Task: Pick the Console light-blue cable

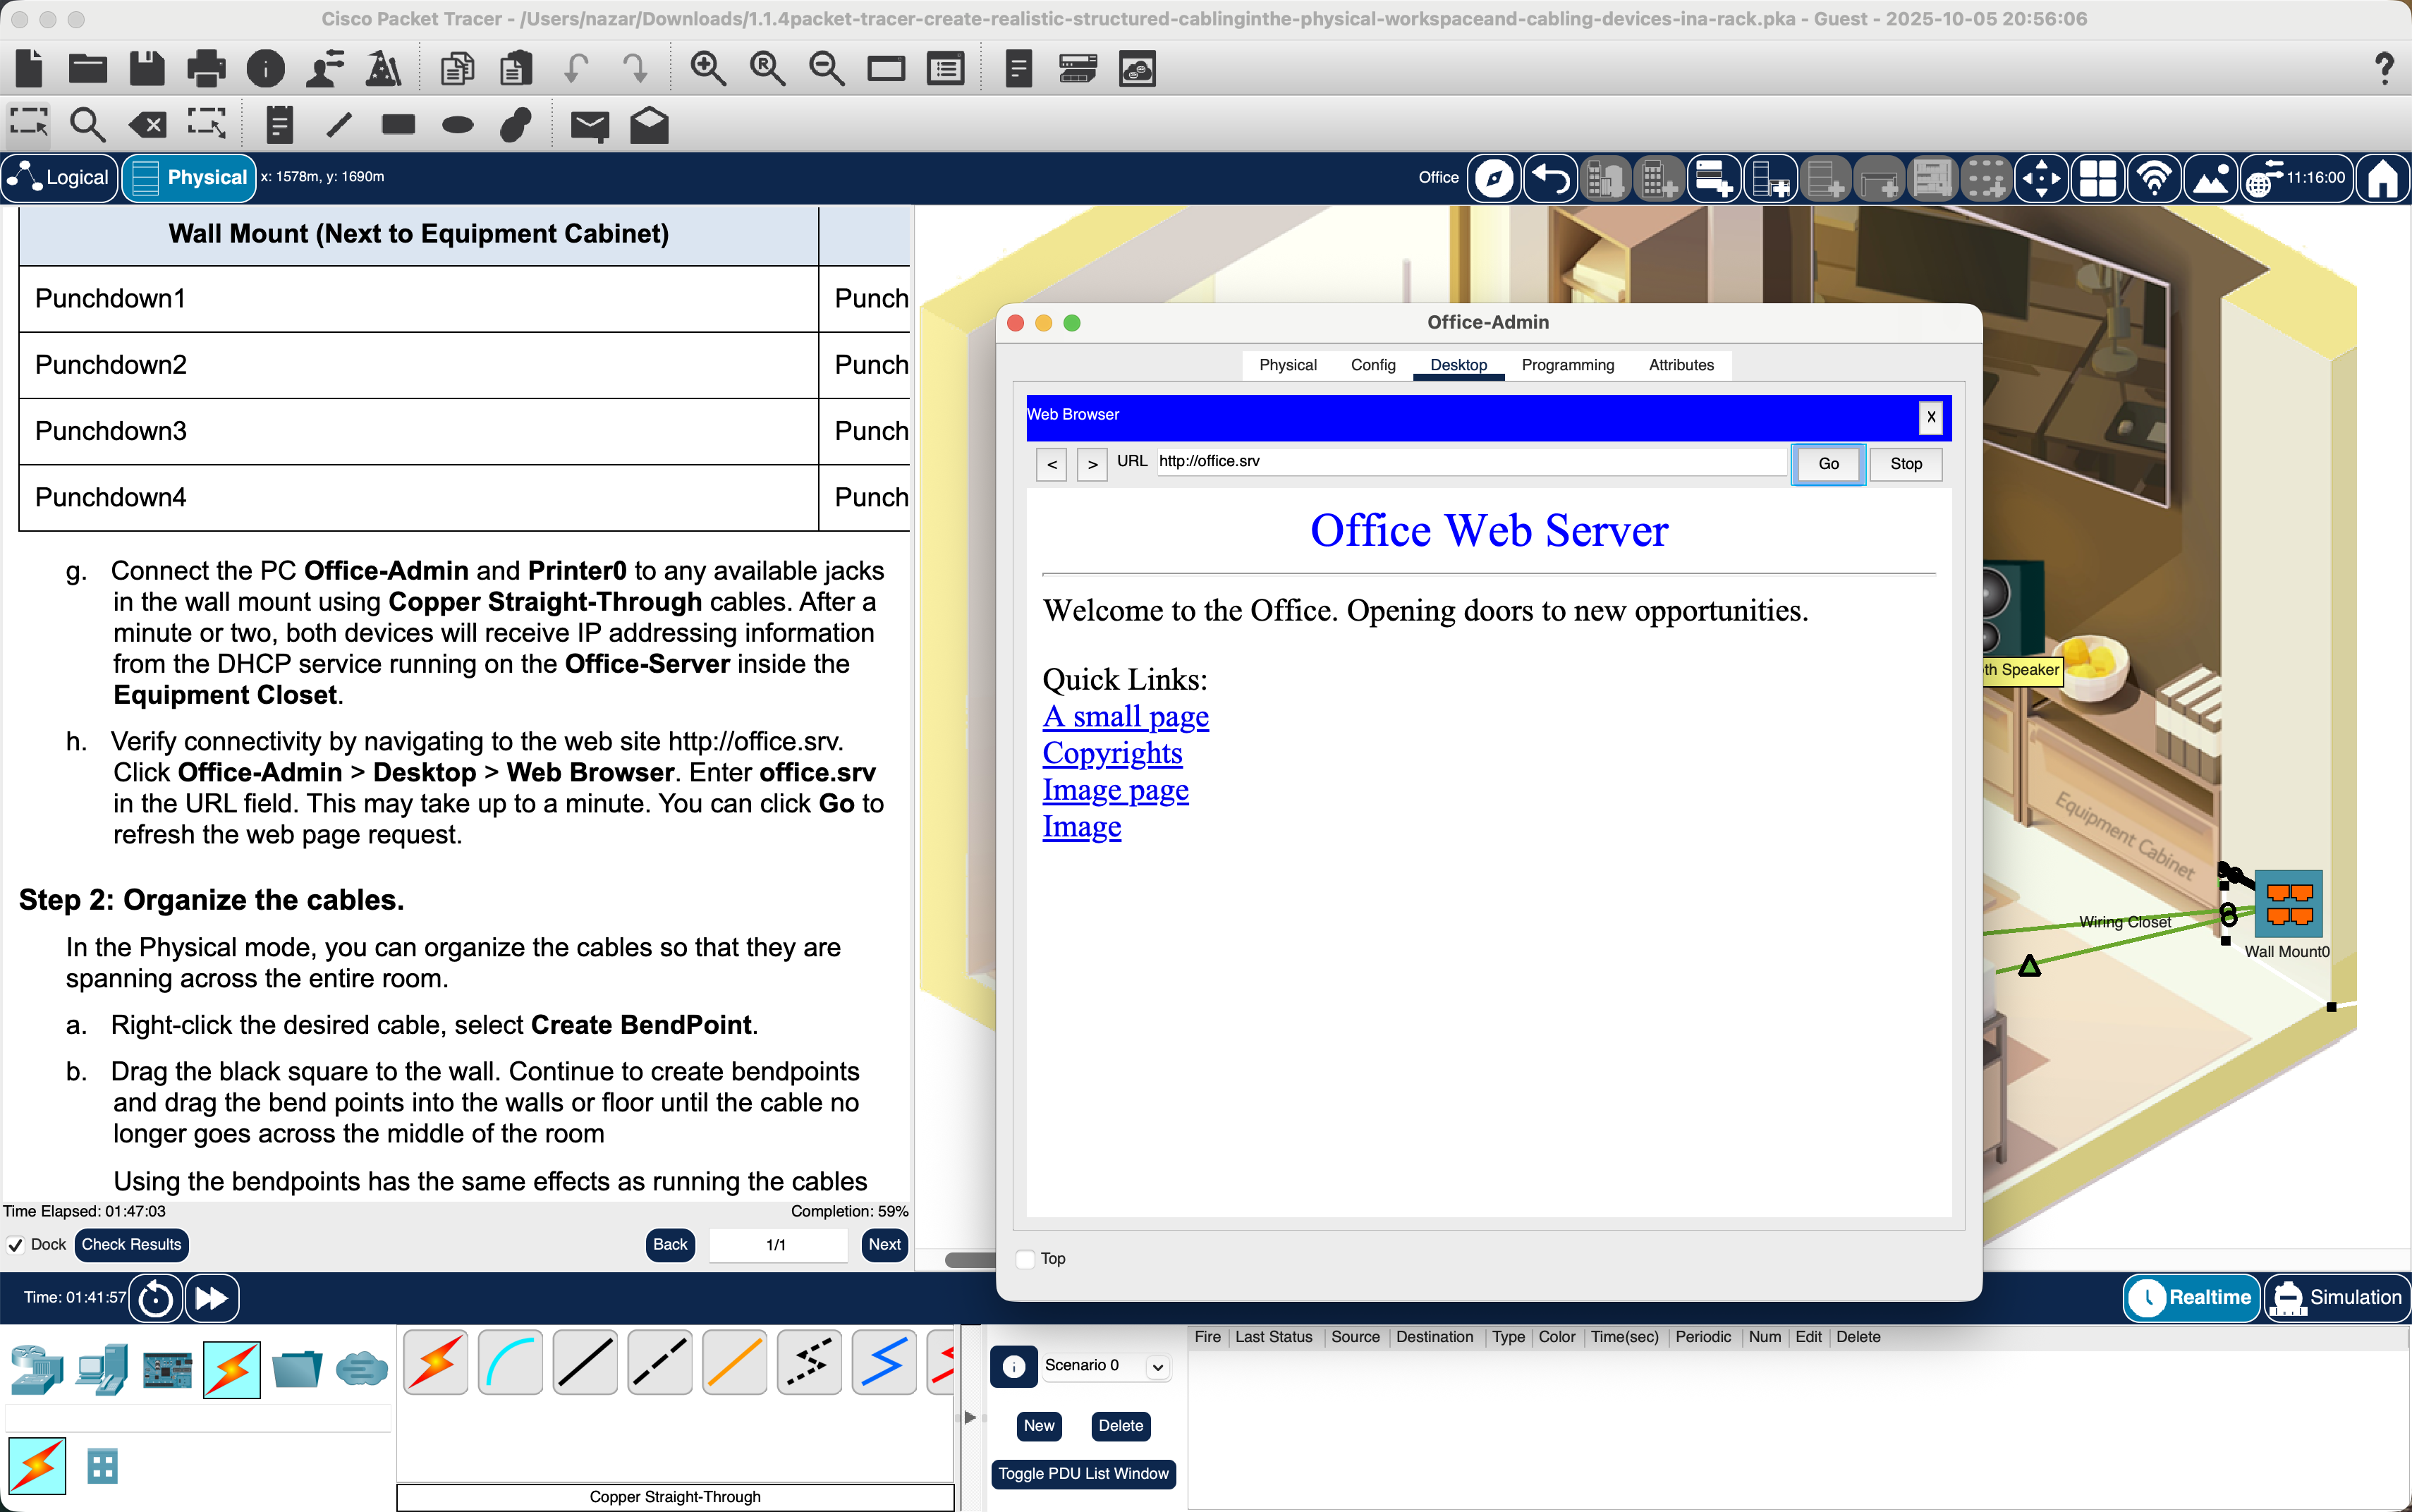Action: tap(511, 1362)
